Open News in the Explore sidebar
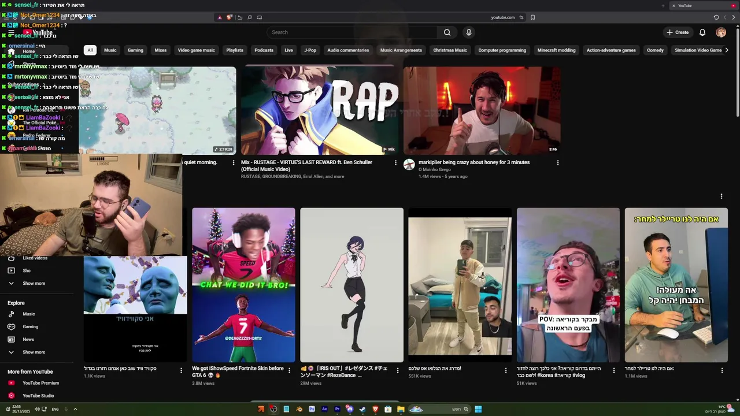Screen dimensions: 740x416 coord(28,339)
